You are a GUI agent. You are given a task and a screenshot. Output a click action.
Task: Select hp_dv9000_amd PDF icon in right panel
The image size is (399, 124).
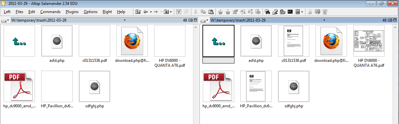218,86
